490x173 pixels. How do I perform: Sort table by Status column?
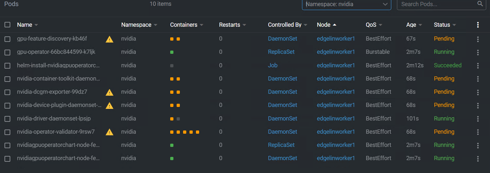(x=445, y=25)
